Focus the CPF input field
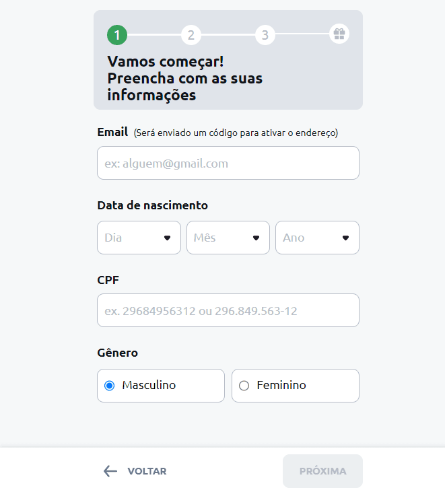The width and height of the screenshot is (445, 492). point(228,310)
